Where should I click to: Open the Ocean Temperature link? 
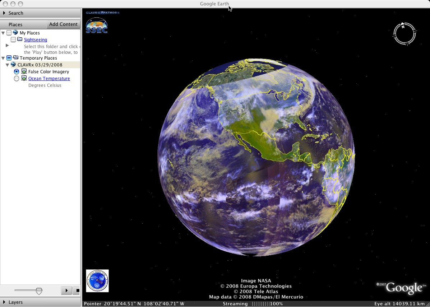coord(49,79)
